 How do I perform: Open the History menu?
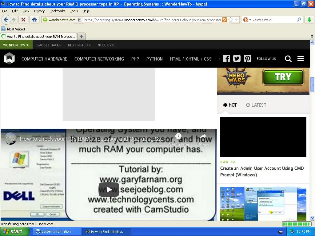[39, 11]
